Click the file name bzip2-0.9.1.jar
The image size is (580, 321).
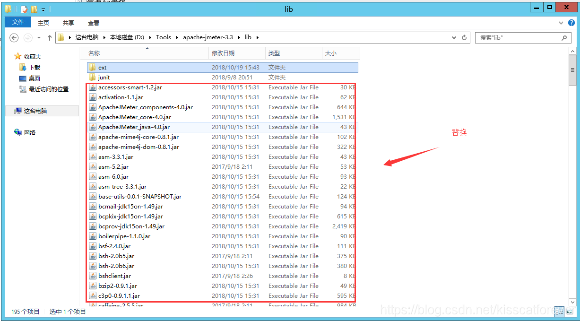point(118,286)
